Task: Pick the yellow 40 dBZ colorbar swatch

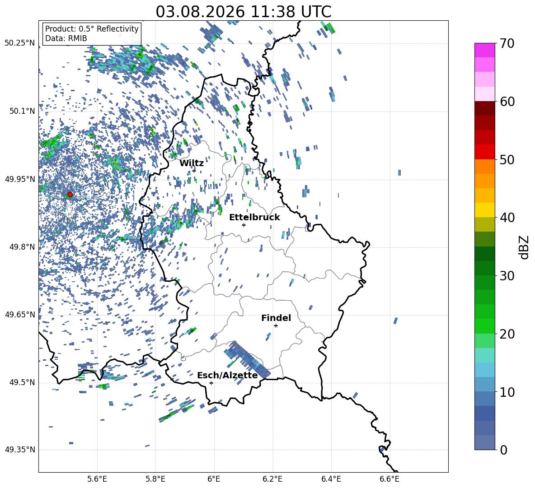Action: click(x=484, y=210)
